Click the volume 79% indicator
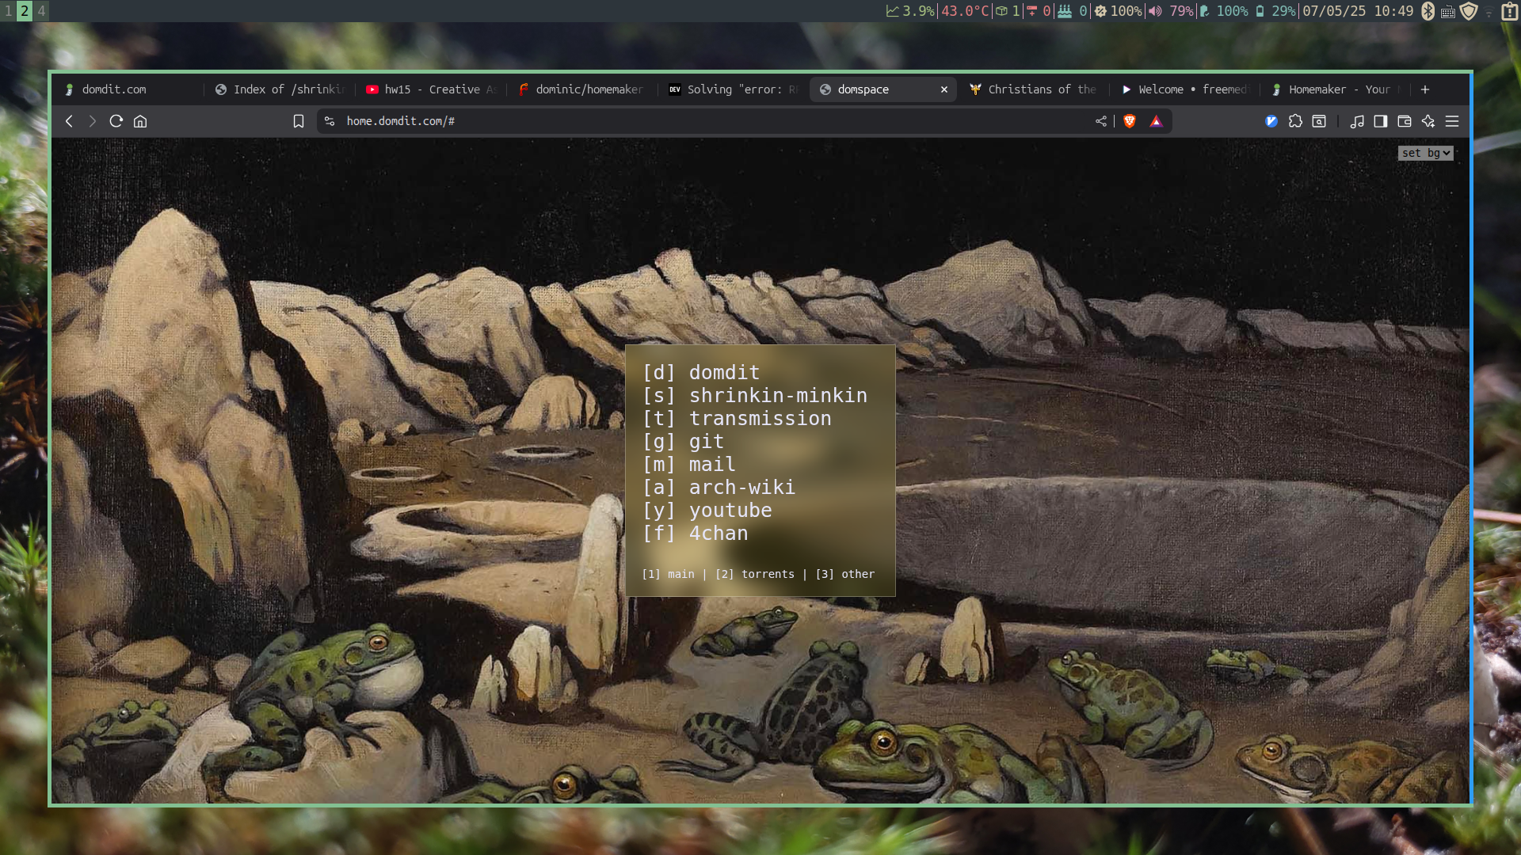 [x=1171, y=11]
